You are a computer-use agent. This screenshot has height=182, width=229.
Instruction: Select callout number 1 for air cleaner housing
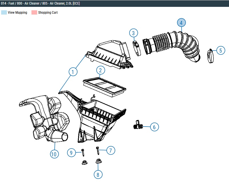73,72
